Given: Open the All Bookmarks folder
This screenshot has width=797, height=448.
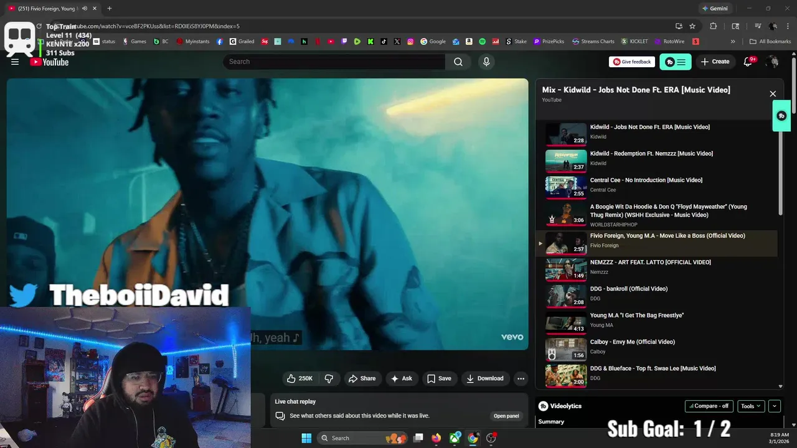Looking at the screenshot, I should click(x=770, y=42).
